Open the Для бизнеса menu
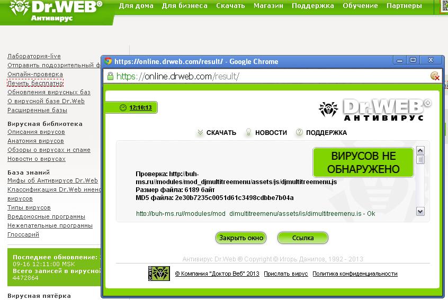The image size is (448, 300). point(185,6)
